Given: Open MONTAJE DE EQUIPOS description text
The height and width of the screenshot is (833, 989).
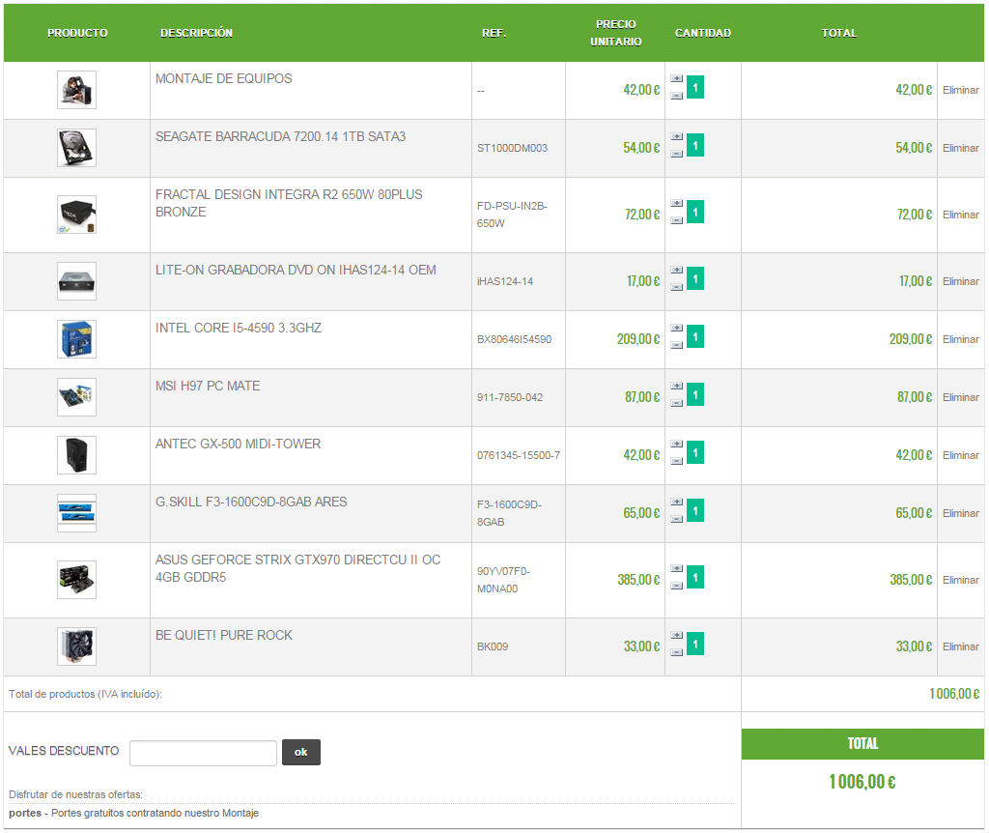Looking at the screenshot, I should [224, 79].
